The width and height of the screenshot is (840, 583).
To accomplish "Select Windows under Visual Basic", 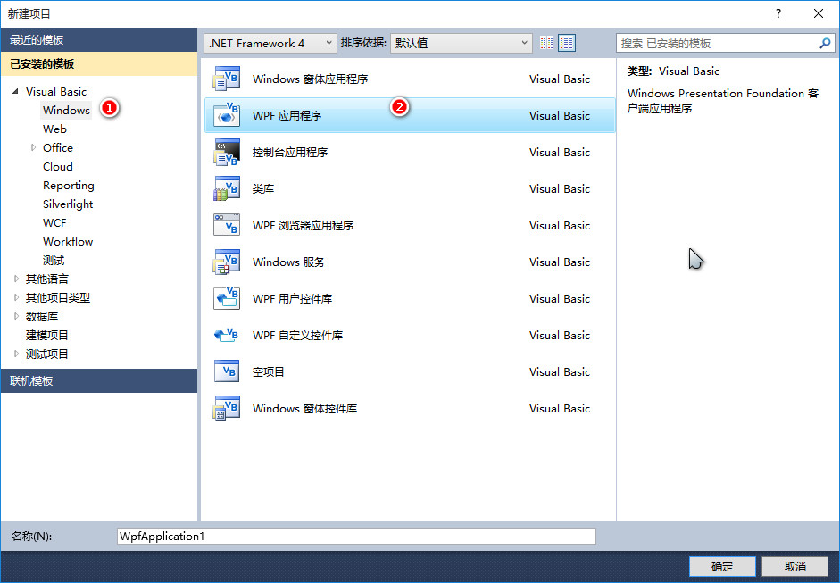I will click(66, 111).
